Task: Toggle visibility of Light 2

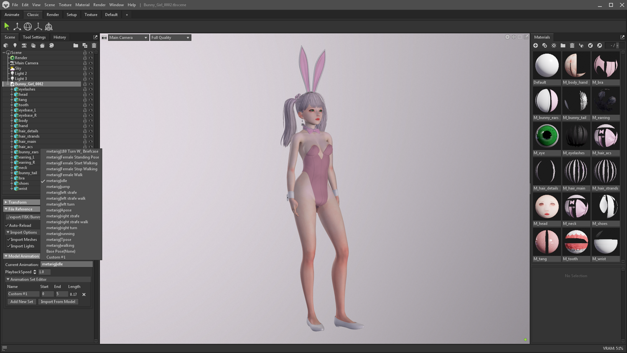Action: click(91, 74)
